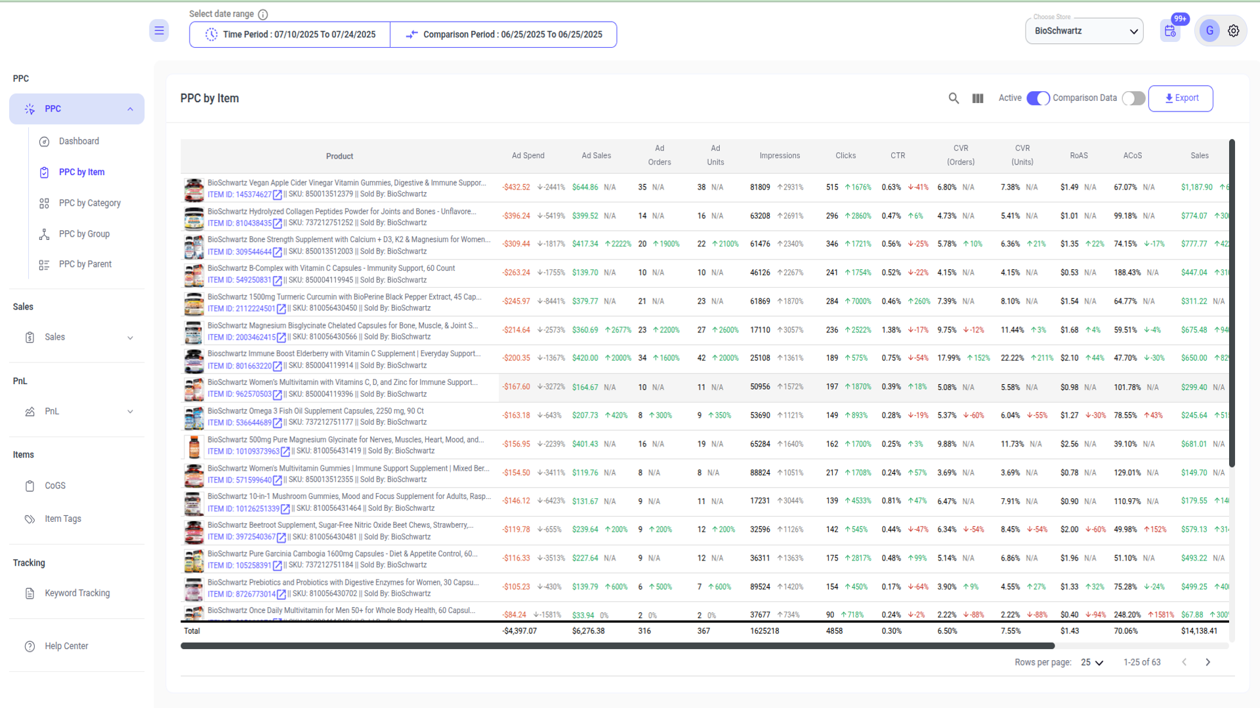Open the Choose Store BioSchwartz dropdown

pos(1084,31)
